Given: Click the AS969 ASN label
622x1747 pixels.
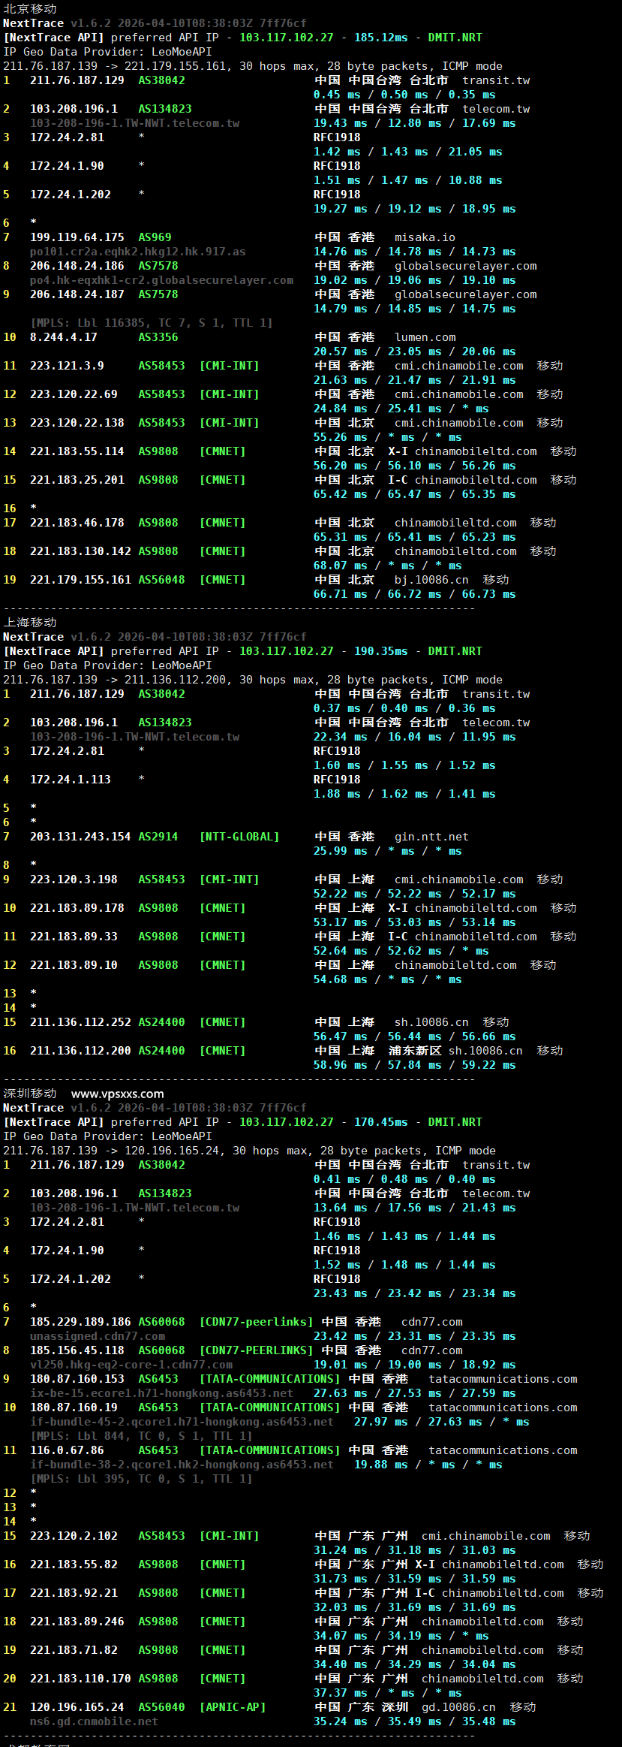Looking at the screenshot, I should [155, 237].
